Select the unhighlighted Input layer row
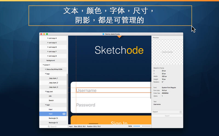This screenshot has height=136, width=219. [x=53, y=109]
